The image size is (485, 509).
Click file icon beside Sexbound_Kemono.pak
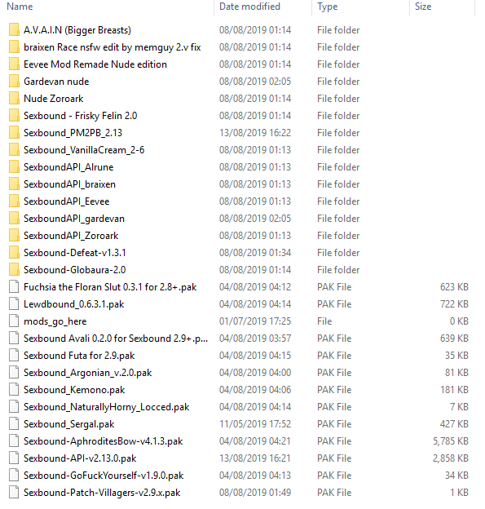(x=14, y=390)
